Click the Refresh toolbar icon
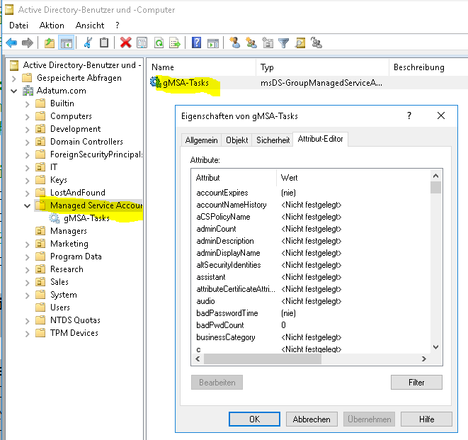 [159, 43]
